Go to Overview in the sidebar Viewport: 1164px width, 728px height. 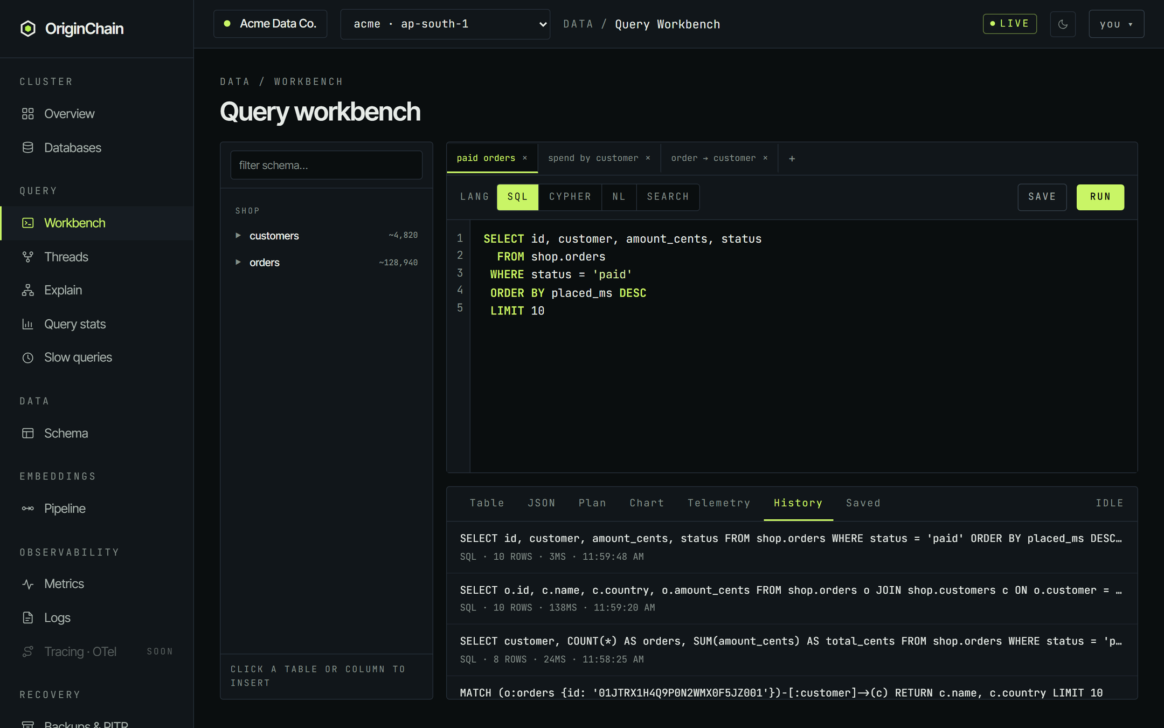(x=96, y=114)
